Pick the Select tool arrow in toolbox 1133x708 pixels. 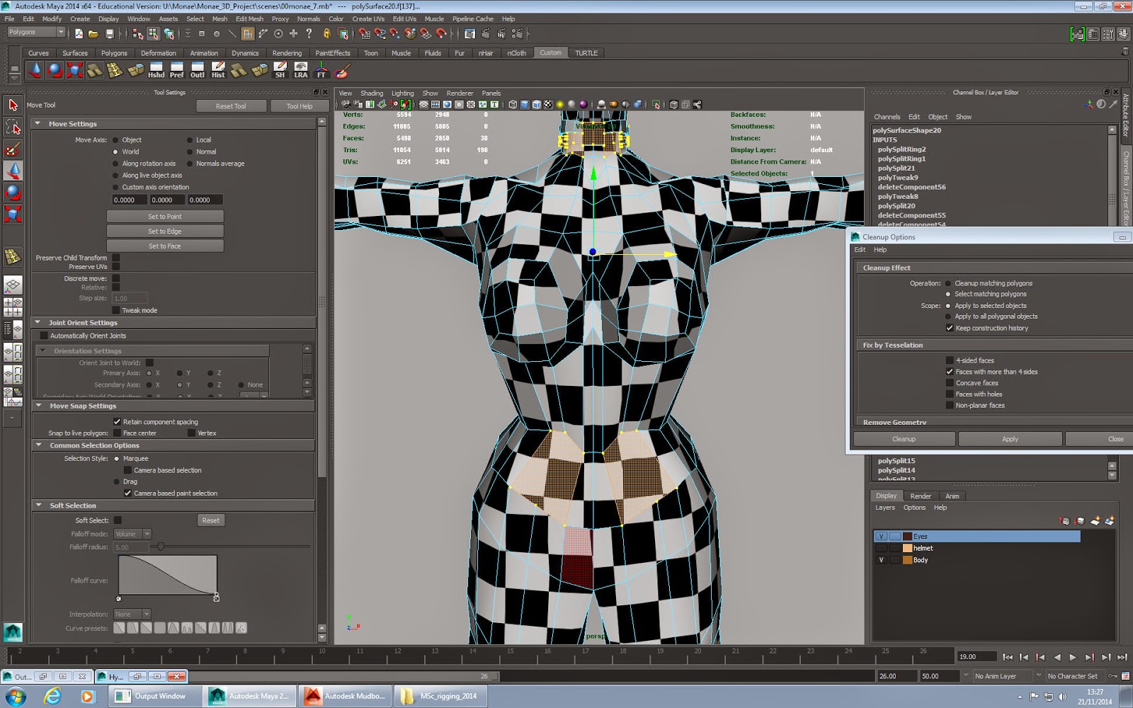[x=13, y=105]
